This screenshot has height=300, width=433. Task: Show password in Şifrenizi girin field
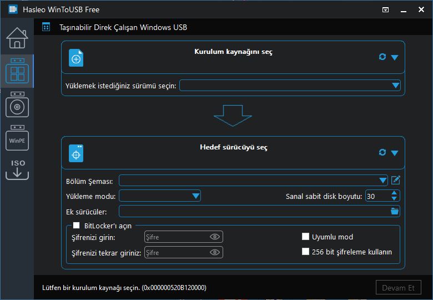(x=215, y=237)
